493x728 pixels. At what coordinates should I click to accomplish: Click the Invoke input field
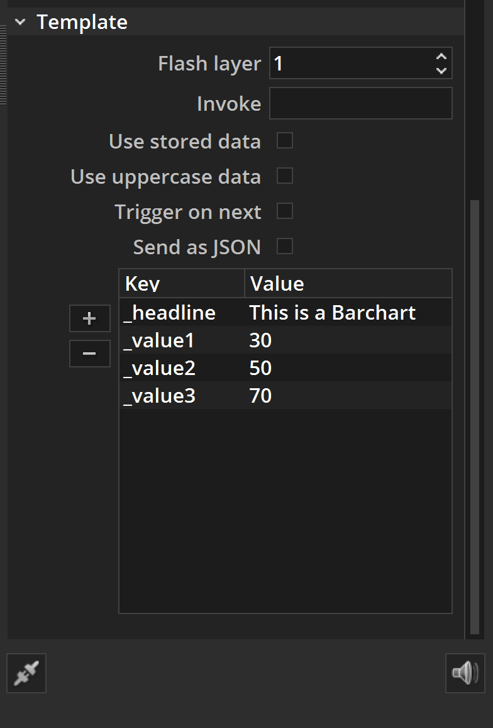tap(361, 103)
